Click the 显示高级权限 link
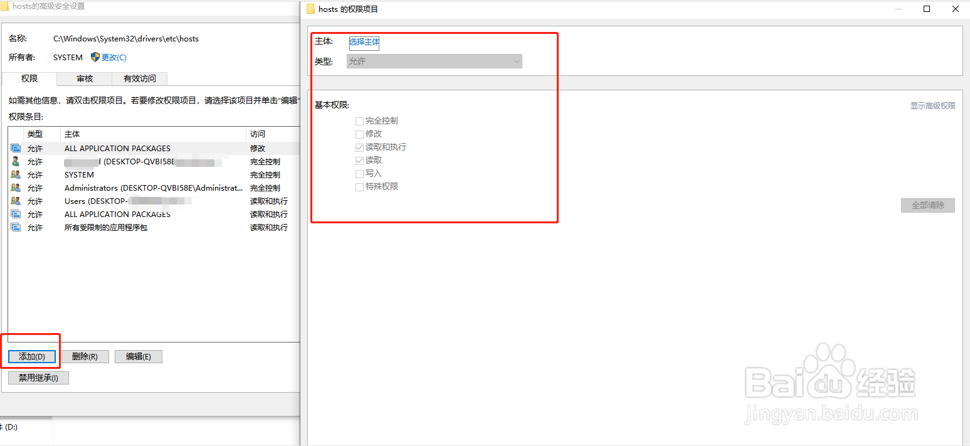970x446 pixels. click(x=933, y=105)
